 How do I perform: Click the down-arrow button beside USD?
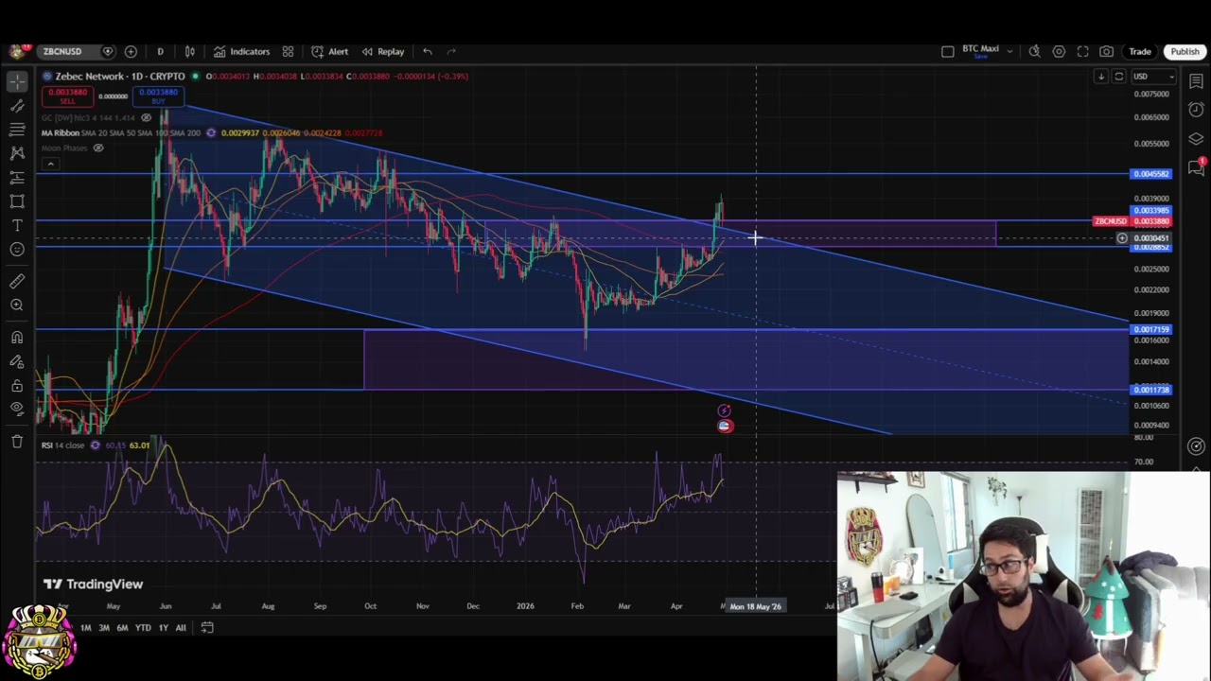point(1100,77)
